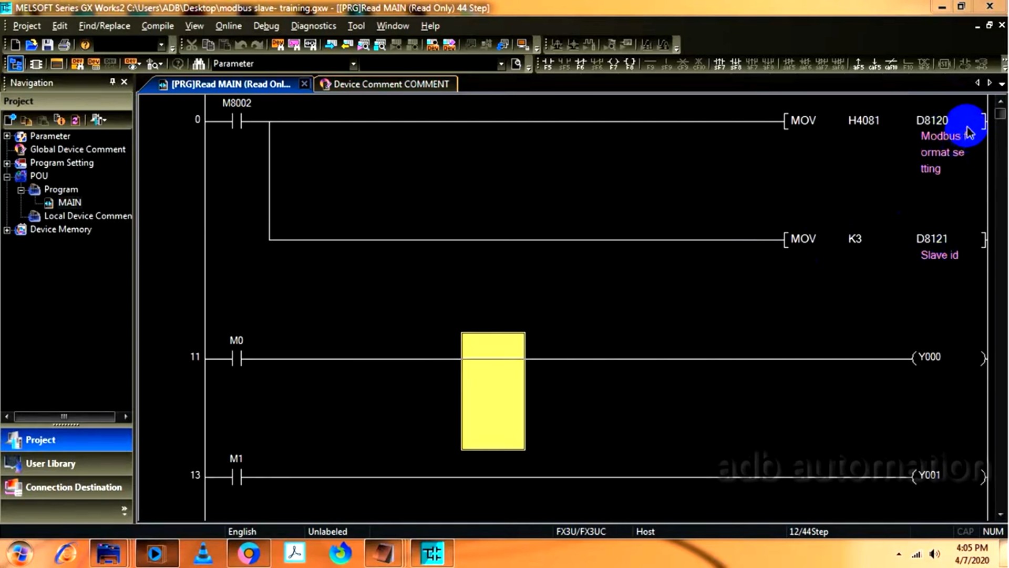The image size is (1009, 568).
Task: Expand Navigation panel bottom chevron
Action: point(124,510)
